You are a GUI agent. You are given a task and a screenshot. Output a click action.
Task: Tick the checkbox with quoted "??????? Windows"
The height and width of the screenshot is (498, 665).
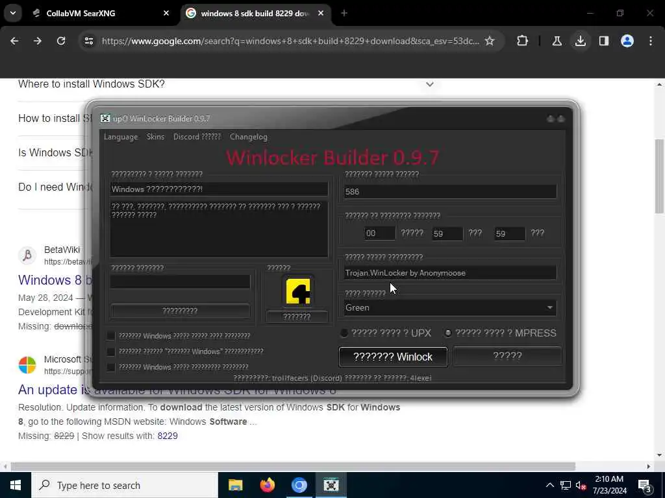tap(111, 351)
